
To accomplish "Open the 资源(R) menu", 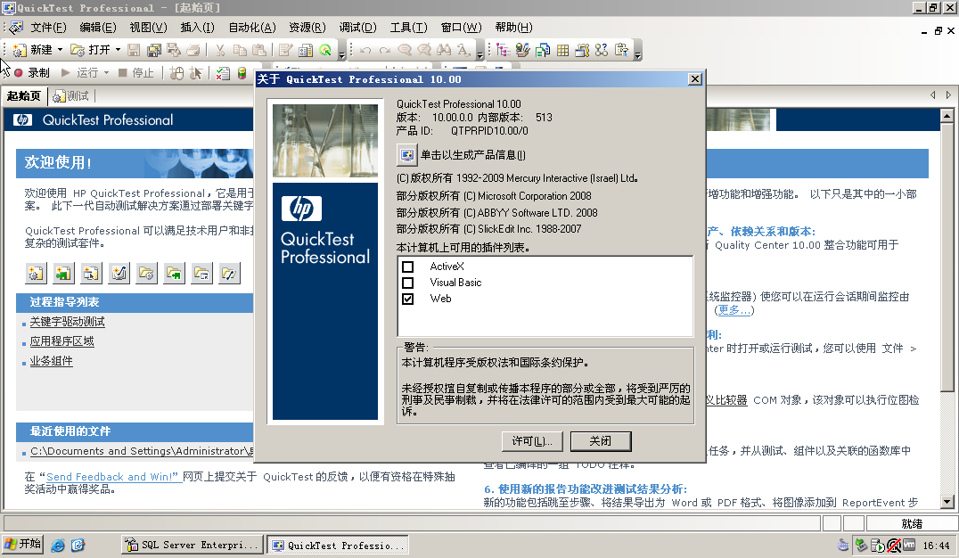I will coord(307,28).
